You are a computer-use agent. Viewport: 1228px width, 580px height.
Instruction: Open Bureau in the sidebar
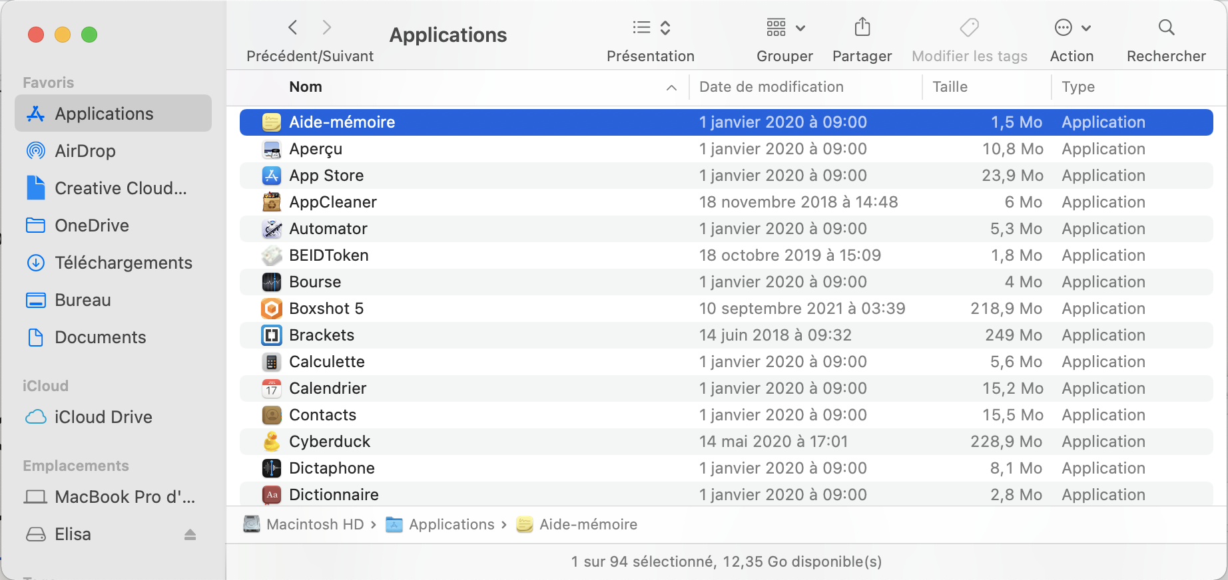[x=113, y=300]
